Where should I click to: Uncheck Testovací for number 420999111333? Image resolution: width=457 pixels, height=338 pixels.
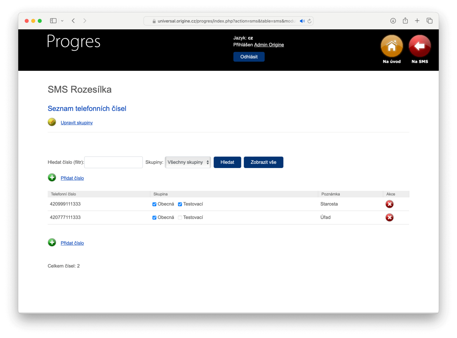click(x=180, y=204)
